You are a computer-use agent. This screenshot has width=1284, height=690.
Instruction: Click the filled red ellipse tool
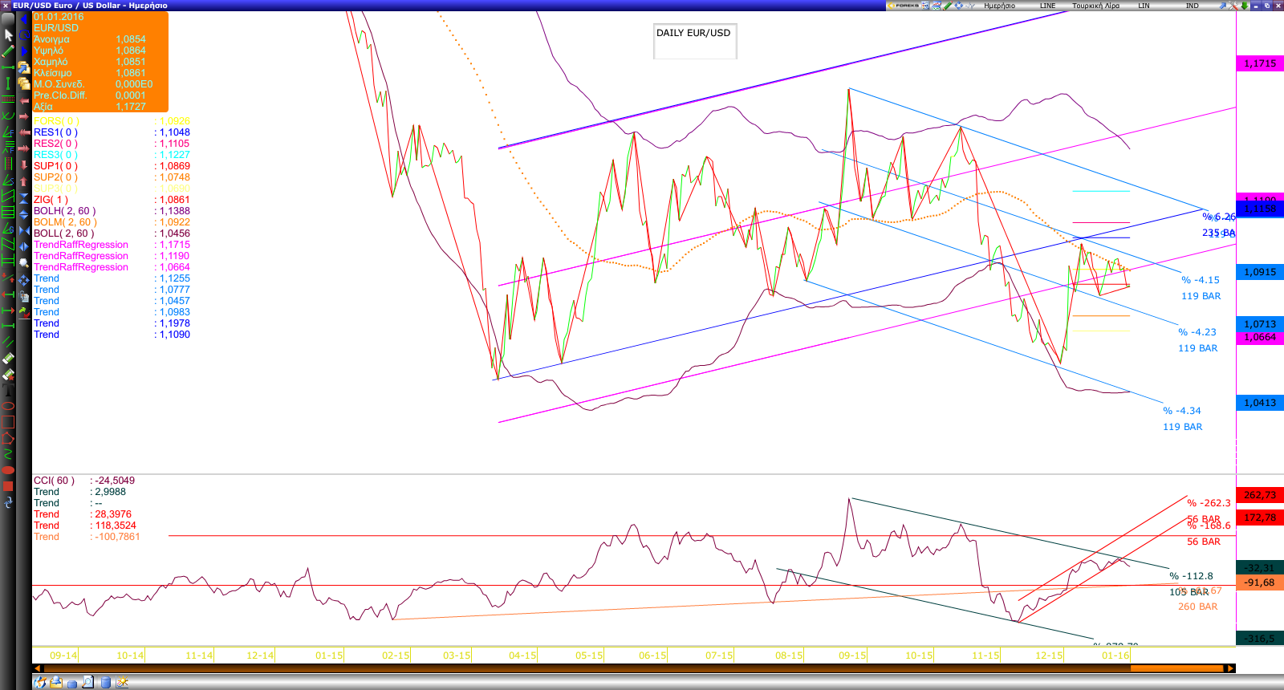8,470
